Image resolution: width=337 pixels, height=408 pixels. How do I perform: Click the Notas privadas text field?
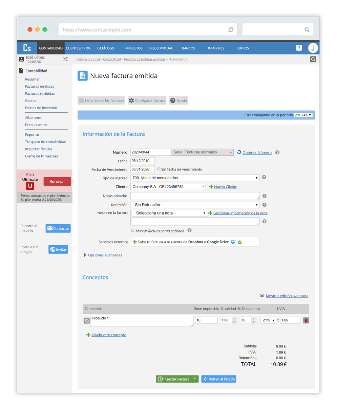[x=195, y=196]
